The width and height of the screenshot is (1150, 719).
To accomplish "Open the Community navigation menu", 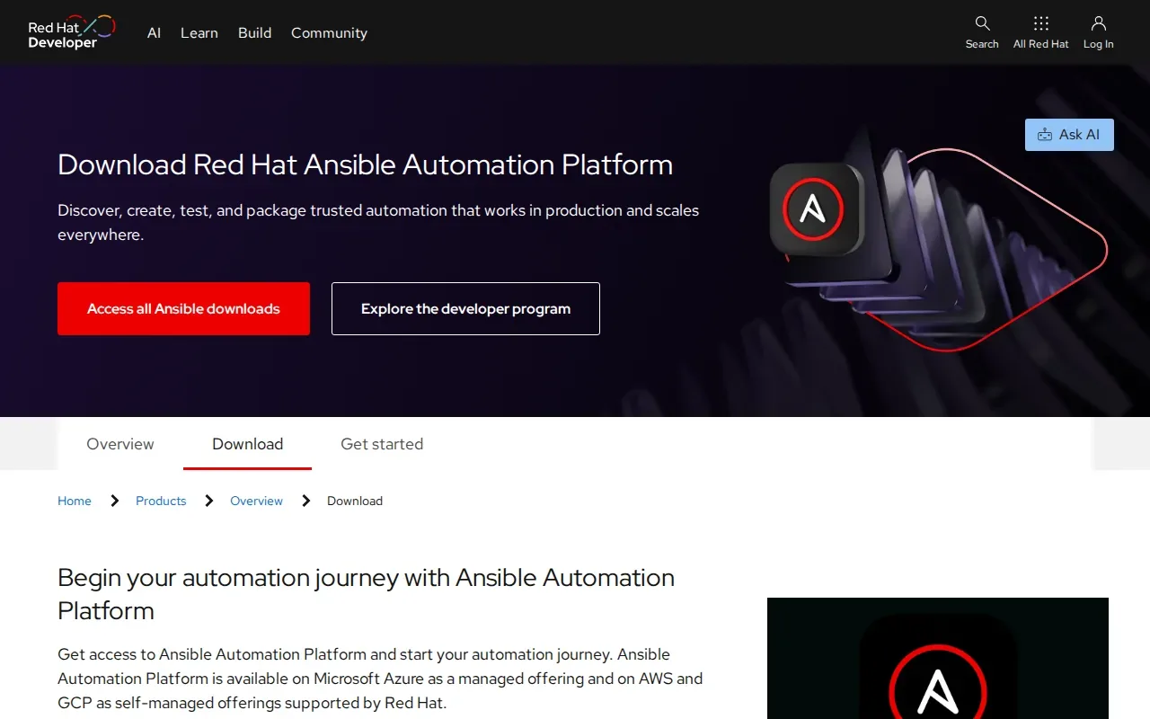I will (329, 32).
